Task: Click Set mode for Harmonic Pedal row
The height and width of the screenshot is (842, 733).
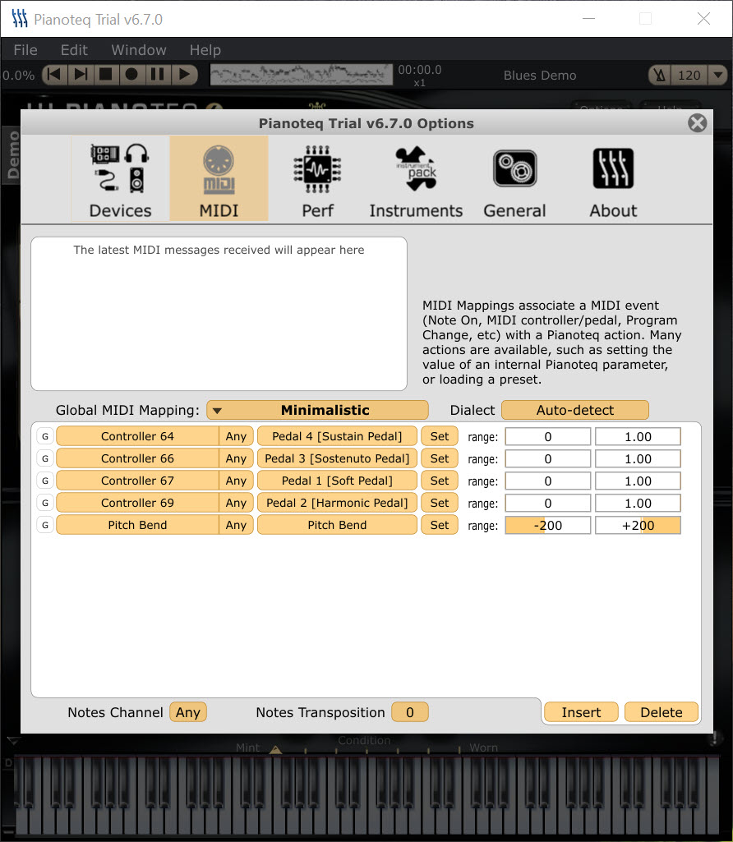Action: pyautogui.click(x=440, y=503)
